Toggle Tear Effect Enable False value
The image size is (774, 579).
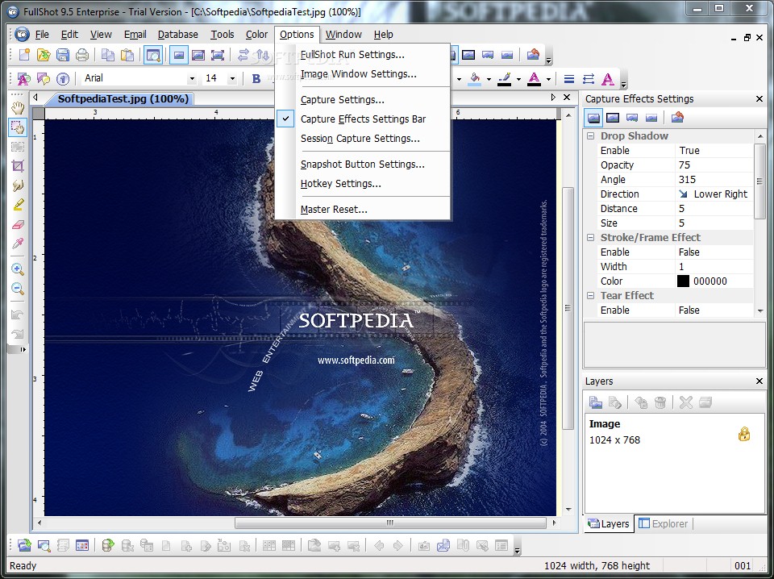click(714, 310)
